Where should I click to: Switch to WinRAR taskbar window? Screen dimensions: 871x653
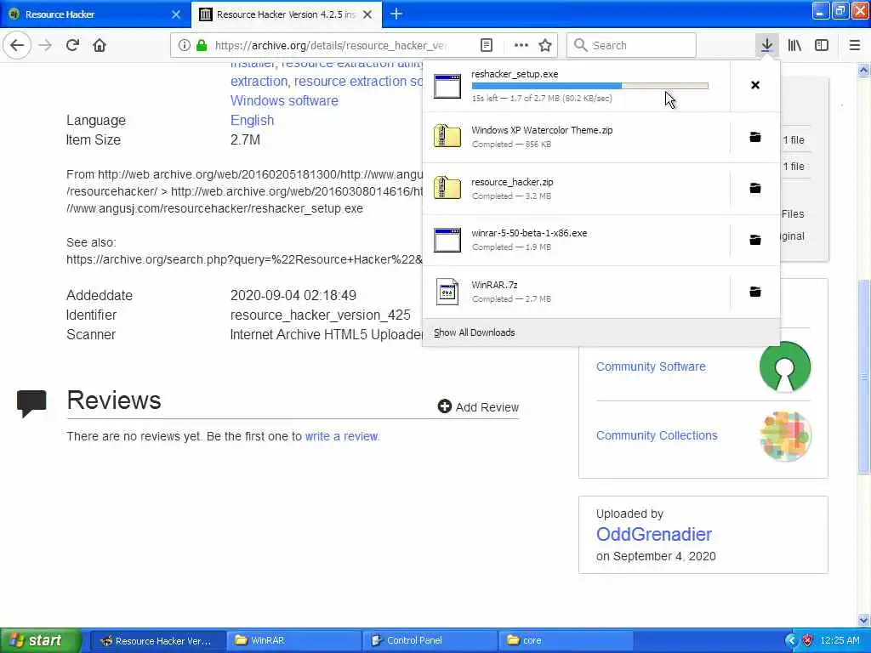click(294, 640)
